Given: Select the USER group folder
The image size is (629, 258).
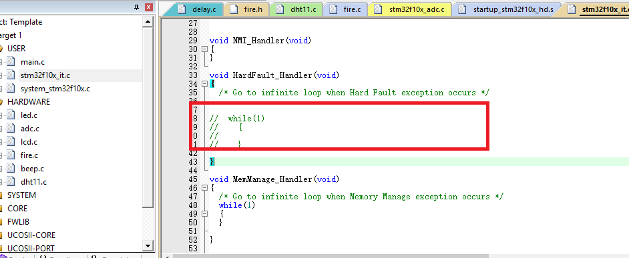Looking at the screenshot, I should pyautogui.click(x=16, y=49).
